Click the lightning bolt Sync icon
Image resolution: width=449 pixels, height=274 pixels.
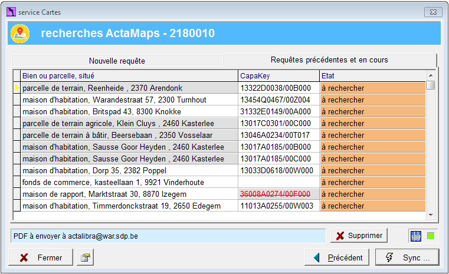(389, 257)
